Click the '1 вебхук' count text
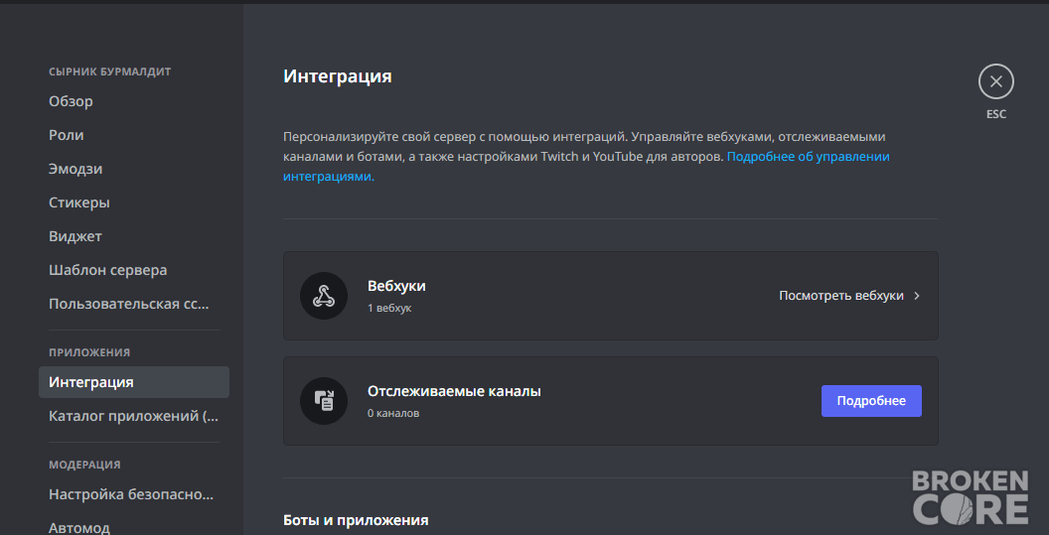This screenshot has height=535, width=1049. 389,309
